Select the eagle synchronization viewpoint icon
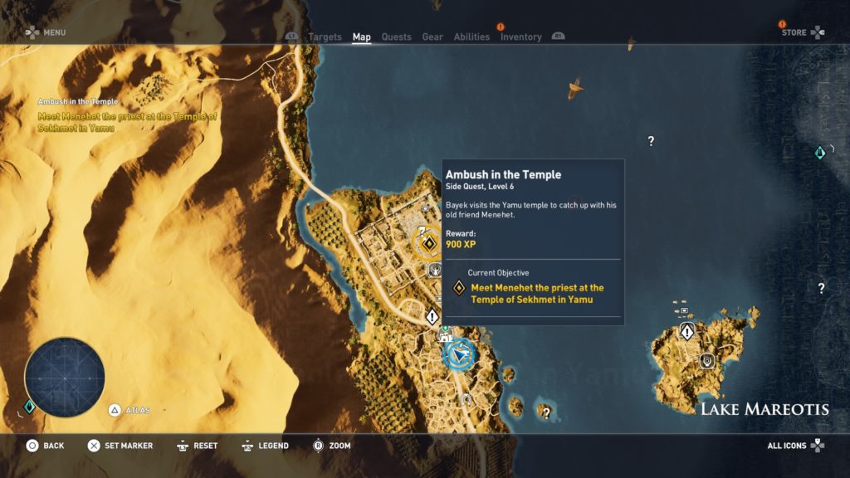The width and height of the screenshot is (850, 478). point(435,270)
